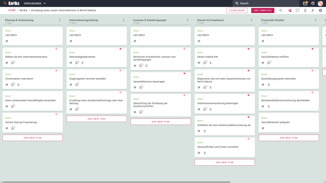326x183 pixels.
Task: Click the Use Template button
Action: [263, 10]
